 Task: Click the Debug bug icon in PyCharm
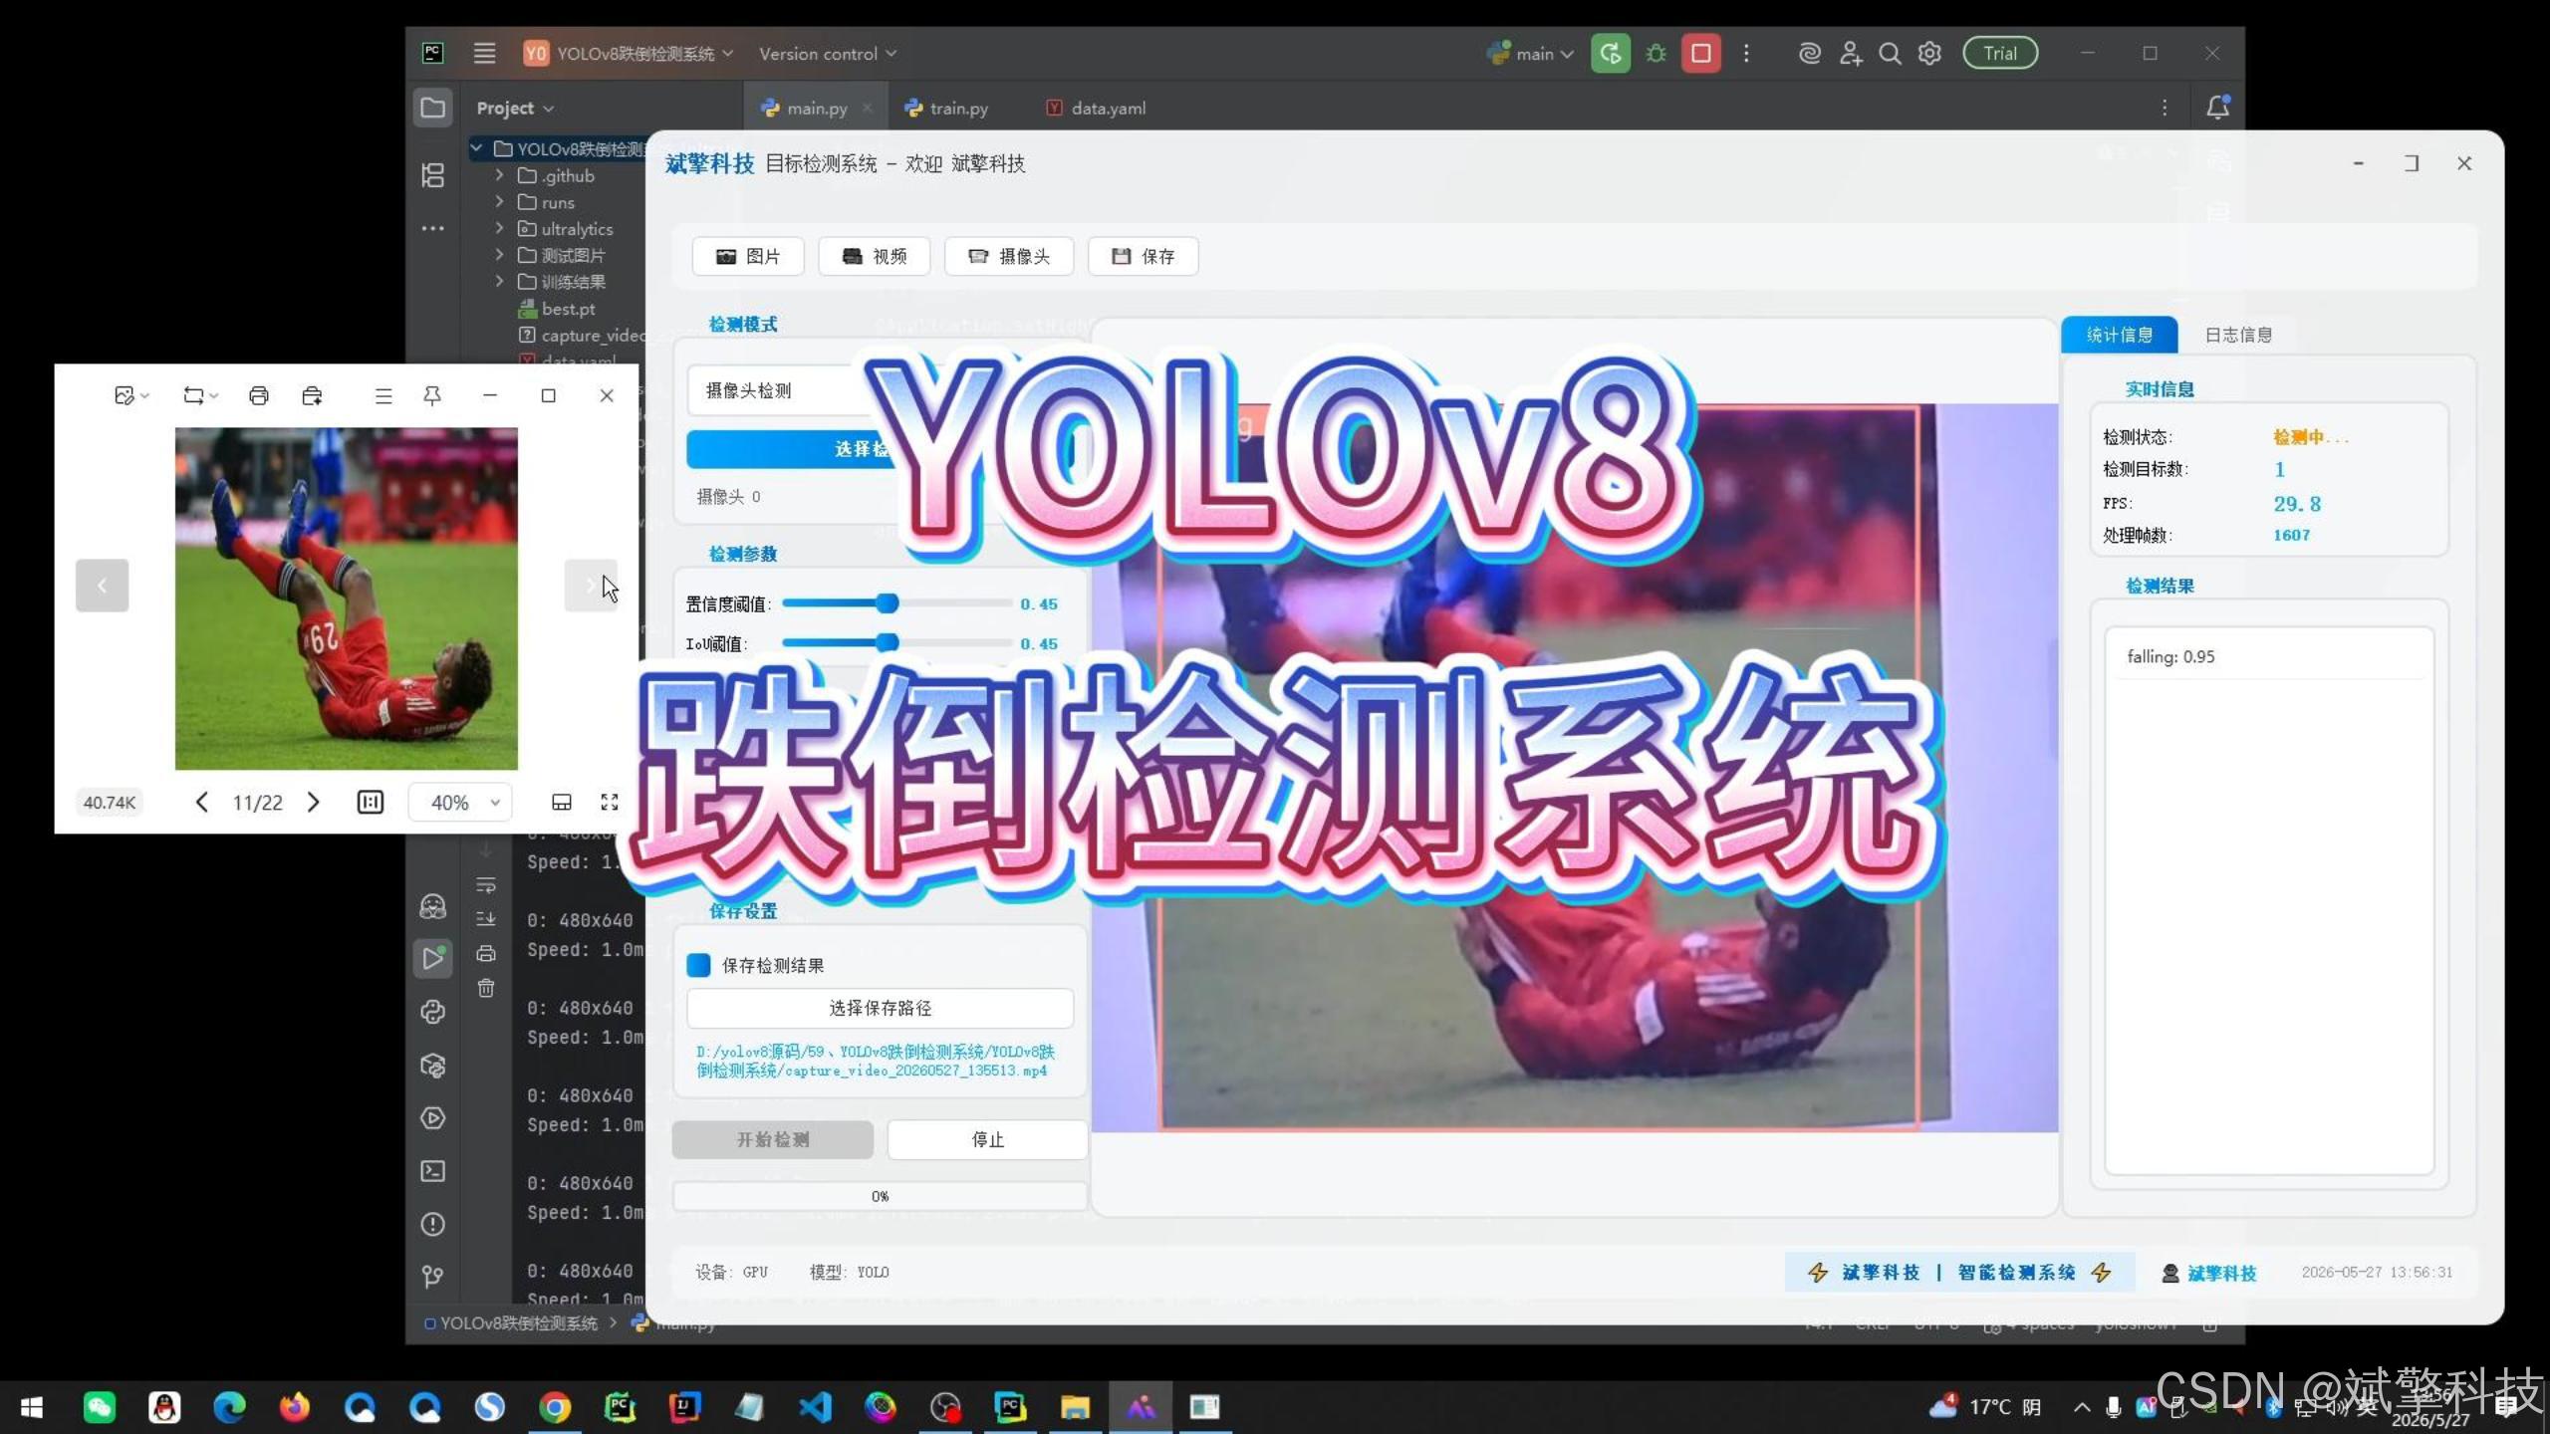click(1656, 53)
